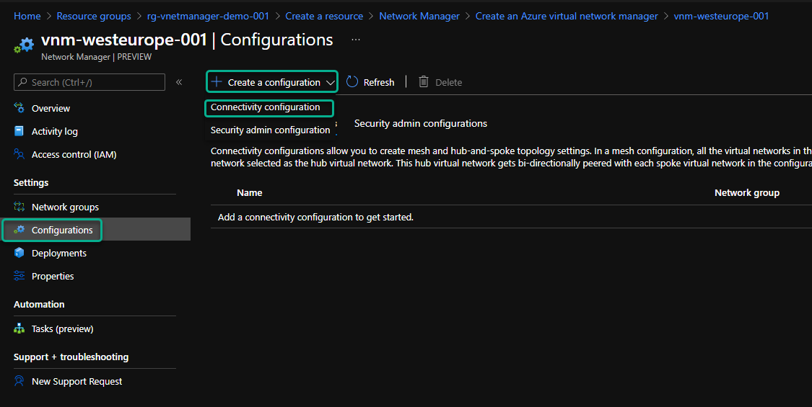Viewport: 812px width, 407px height.
Task: Click the Network Manager gear icon beside title
Action: click(25, 45)
